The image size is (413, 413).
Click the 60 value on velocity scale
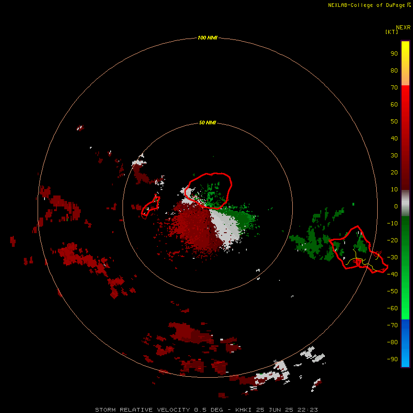point(394,104)
